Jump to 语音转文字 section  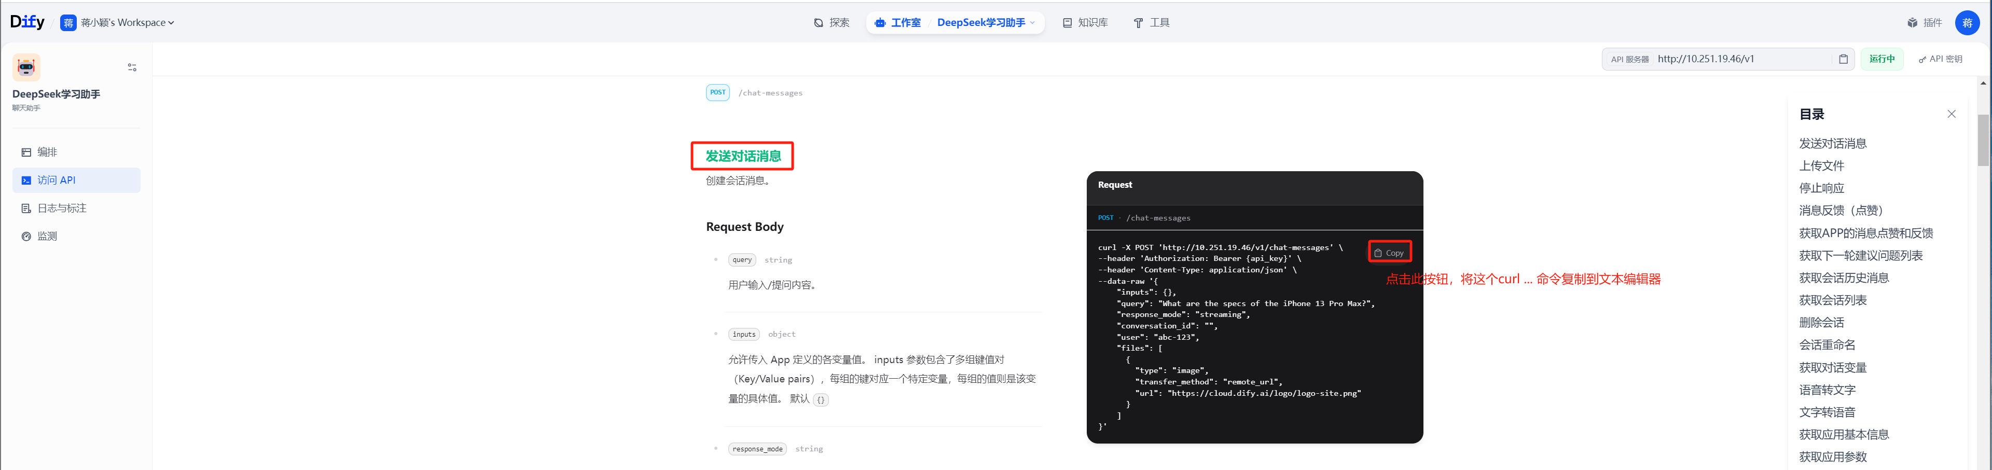coord(1827,390)
